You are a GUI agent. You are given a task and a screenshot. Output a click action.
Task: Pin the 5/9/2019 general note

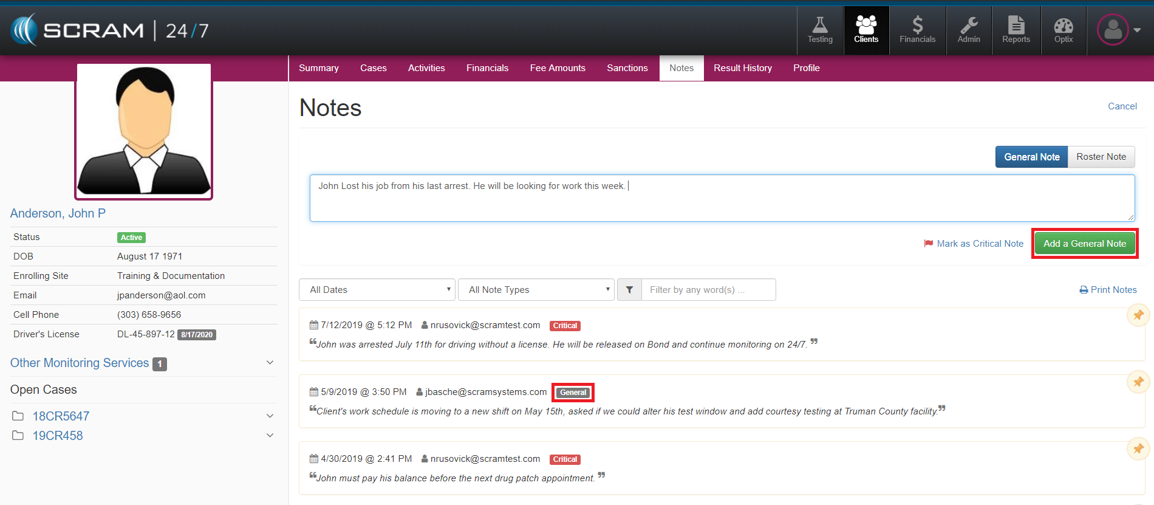pos(1138,382)
